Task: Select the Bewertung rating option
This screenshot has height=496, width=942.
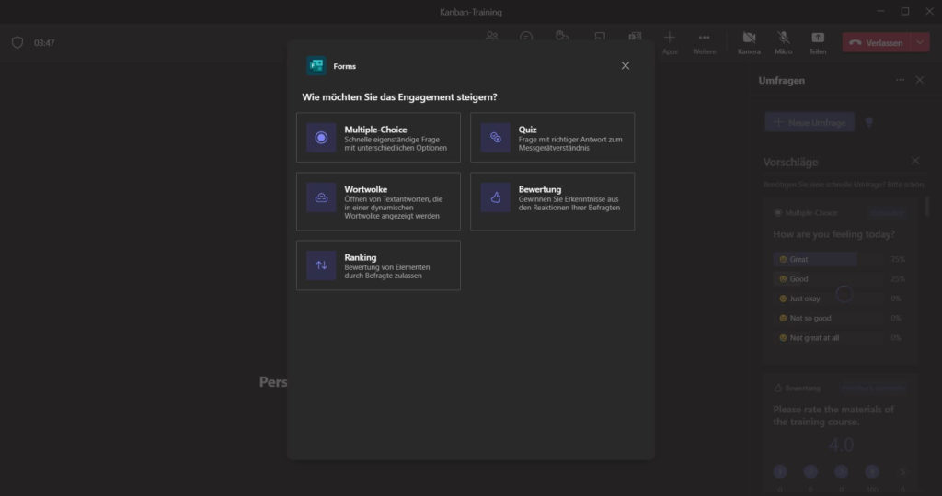Action: point(552,201)
